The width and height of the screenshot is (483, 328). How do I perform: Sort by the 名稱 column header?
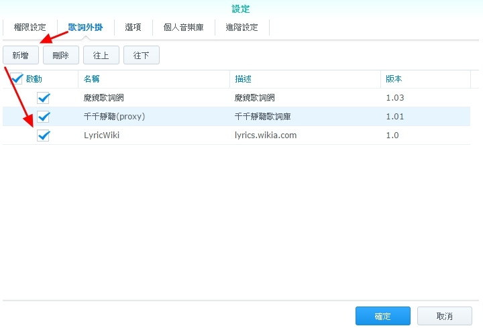[x=91, y=78]
